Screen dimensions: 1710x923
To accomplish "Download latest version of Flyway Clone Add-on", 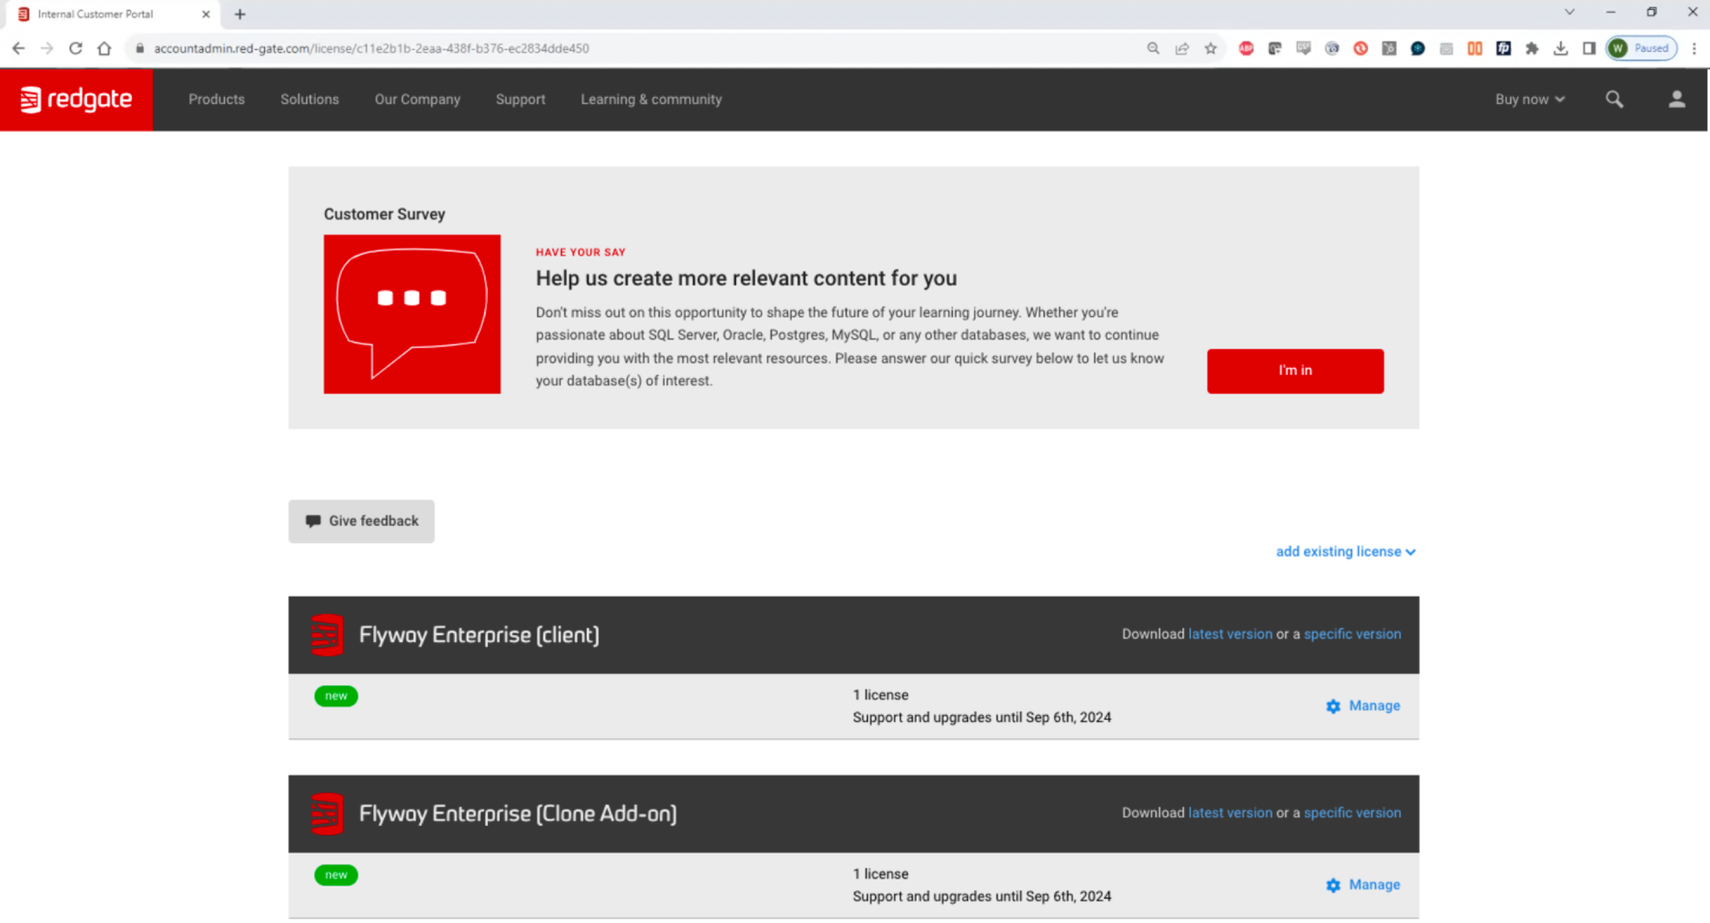I will [x=1229, y=813].
